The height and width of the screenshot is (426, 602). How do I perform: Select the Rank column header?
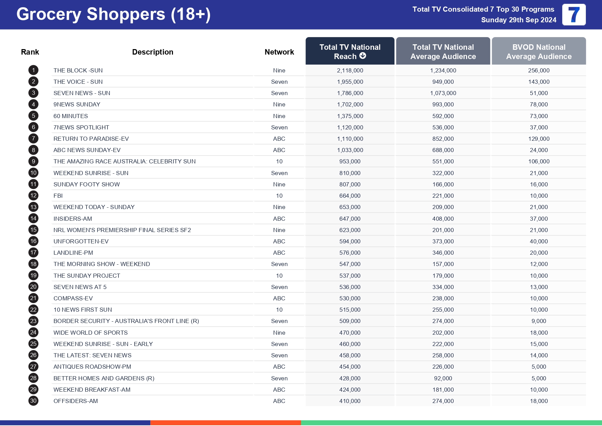30,51
